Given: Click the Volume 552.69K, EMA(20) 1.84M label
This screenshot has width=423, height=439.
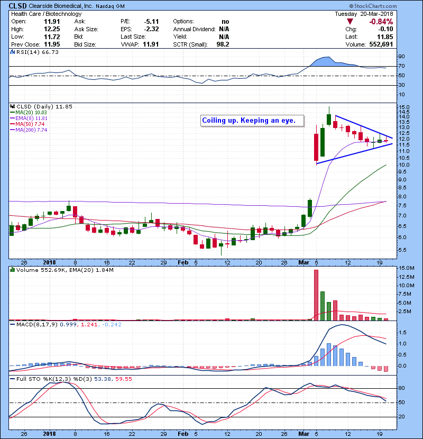Looking at the screenshot, I should (65, 270).
